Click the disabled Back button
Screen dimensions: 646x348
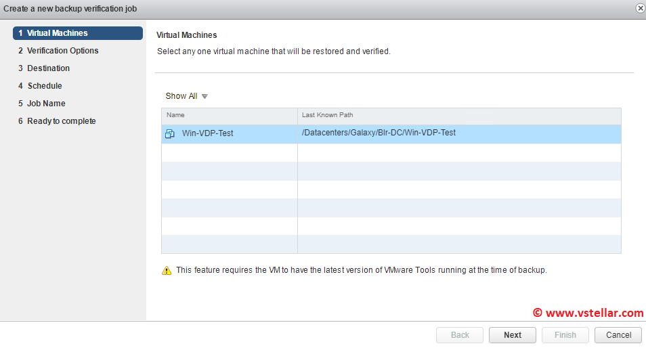pyautogui.click(x=460, y=335)
